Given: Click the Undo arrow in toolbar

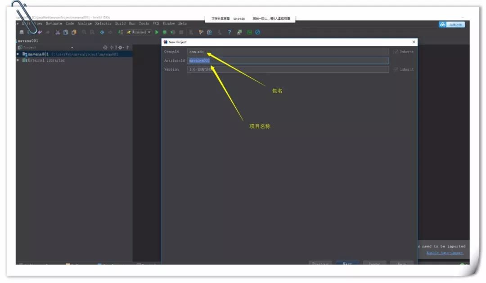Looking at the screenshot, I should [40, 32].
